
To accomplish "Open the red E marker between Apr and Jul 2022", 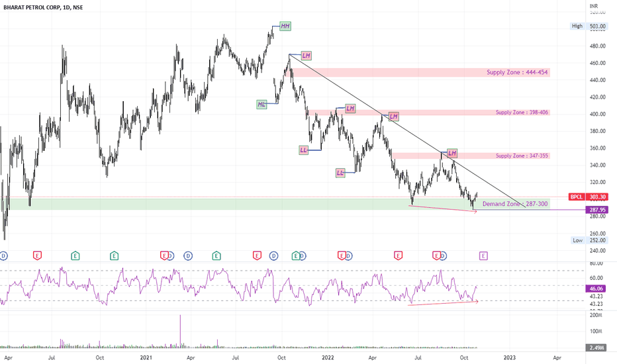I will pyautogui.click(x=399, y=256).
